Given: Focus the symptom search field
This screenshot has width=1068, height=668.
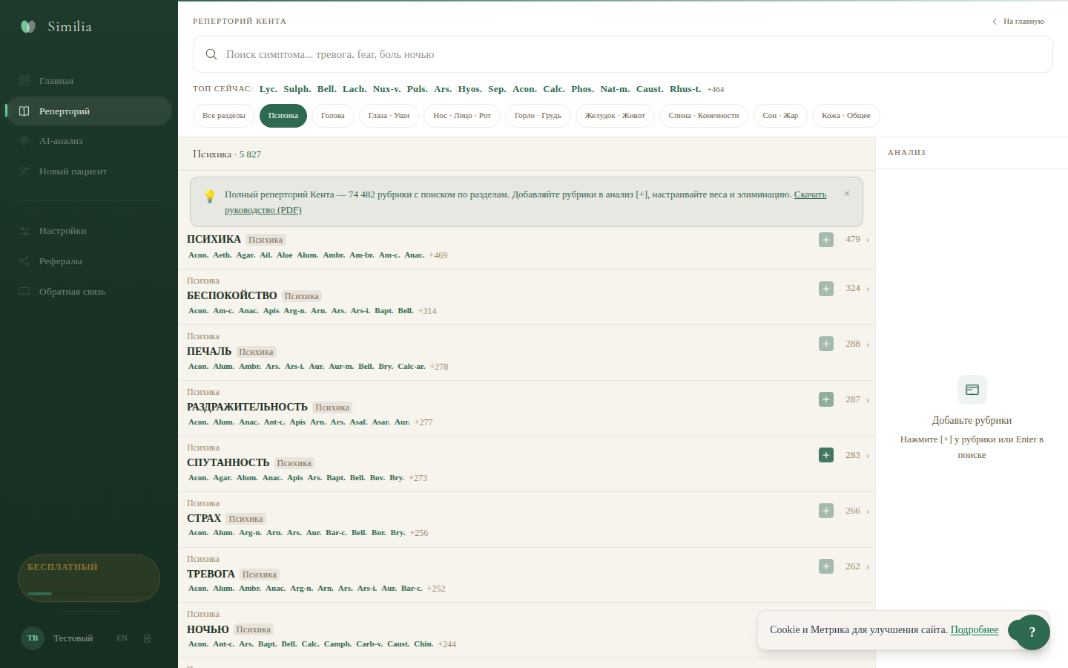Looking at the screenshot, I should click(623, 54).
